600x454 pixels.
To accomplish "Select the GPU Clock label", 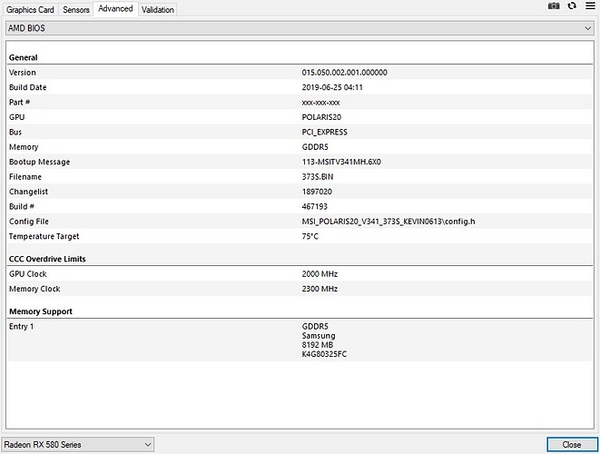I will (27, 274).
